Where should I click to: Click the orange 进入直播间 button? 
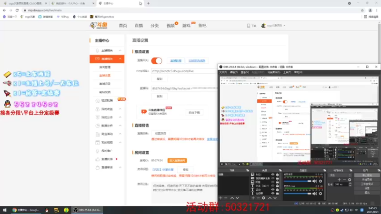click(177, 160)
